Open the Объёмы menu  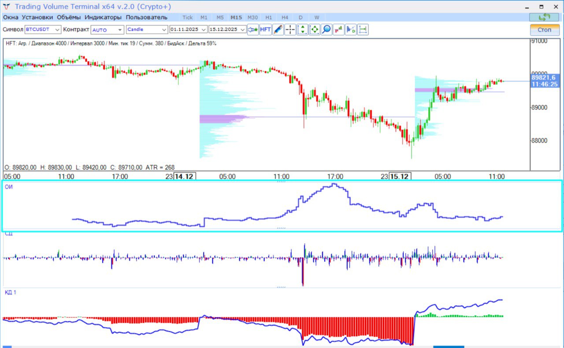click(x=69, y=18)
